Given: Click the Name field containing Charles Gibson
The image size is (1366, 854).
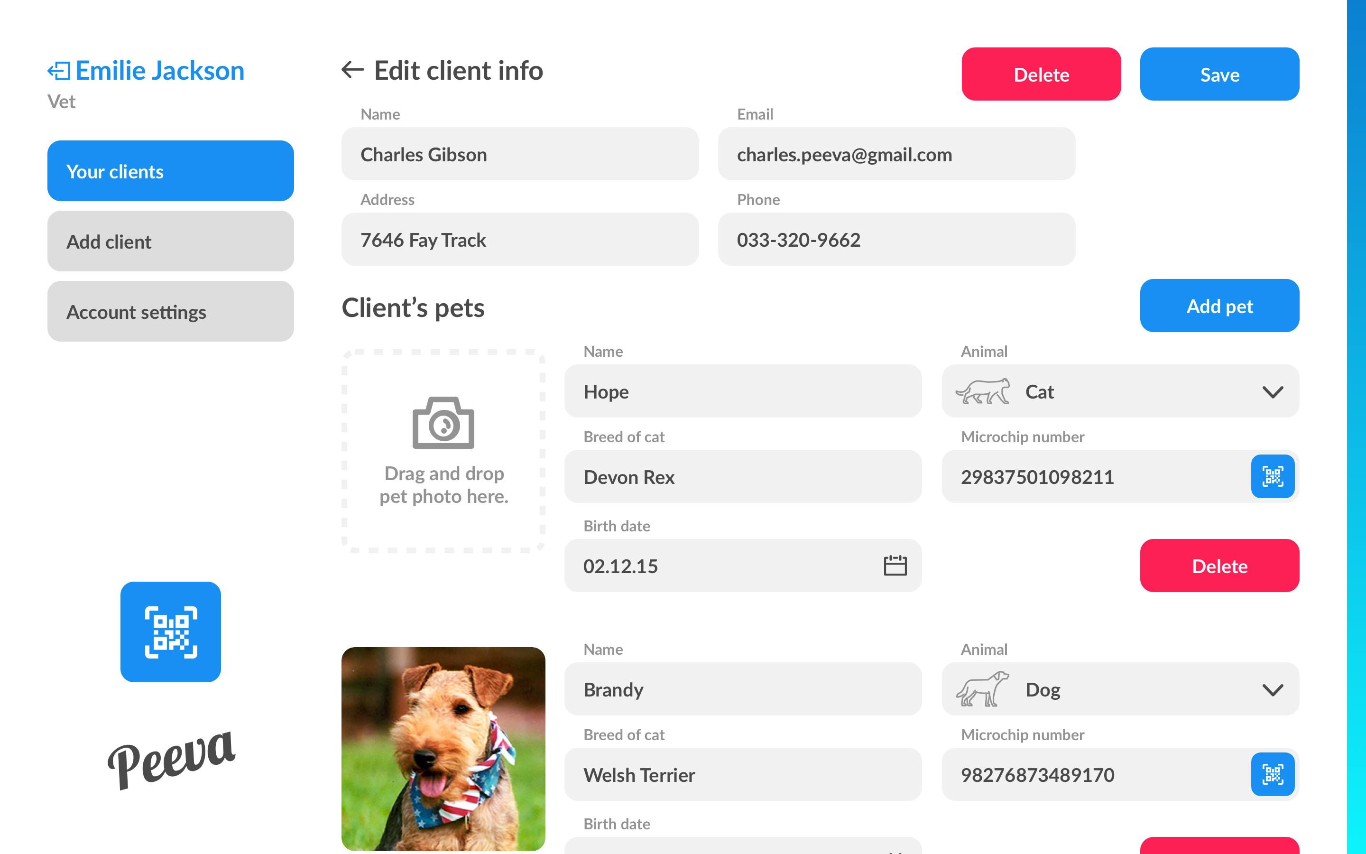Looking at the screenshot, I should point(520,154).
